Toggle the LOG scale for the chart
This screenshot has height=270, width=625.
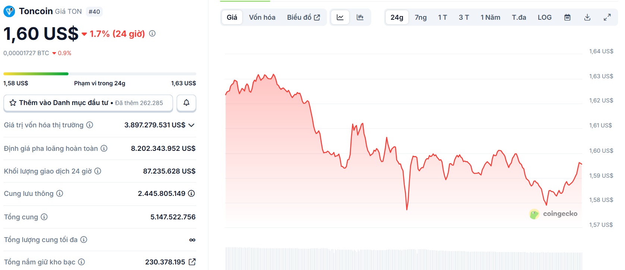[544, 17]
